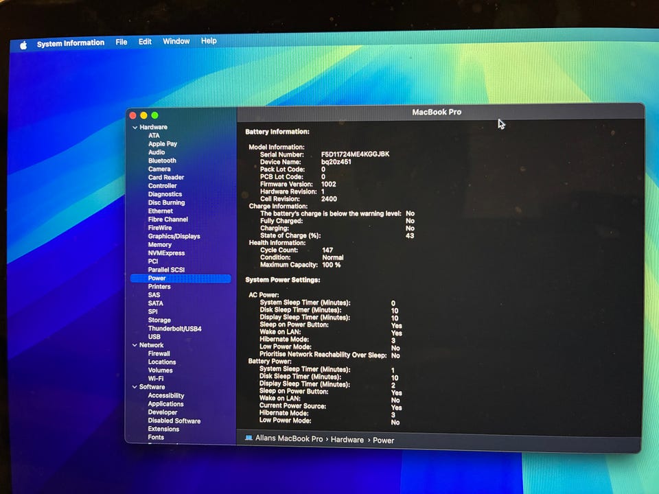659x494 pixels.
Task: Select the highlighted Power sidebar item
Action: pos(181,278)
